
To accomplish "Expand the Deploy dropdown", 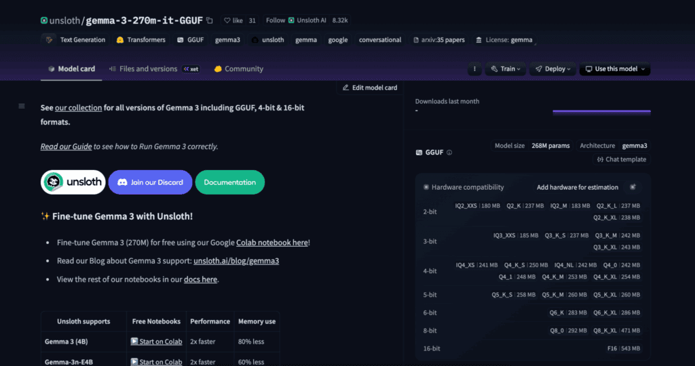I will pyautogui.click(x=552, y=69).
